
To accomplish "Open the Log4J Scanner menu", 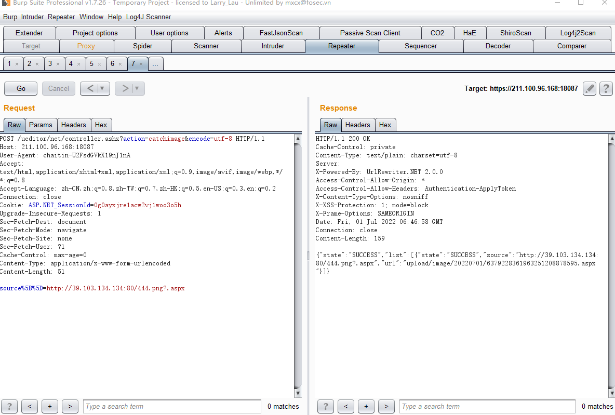I will tap(149, 17).
